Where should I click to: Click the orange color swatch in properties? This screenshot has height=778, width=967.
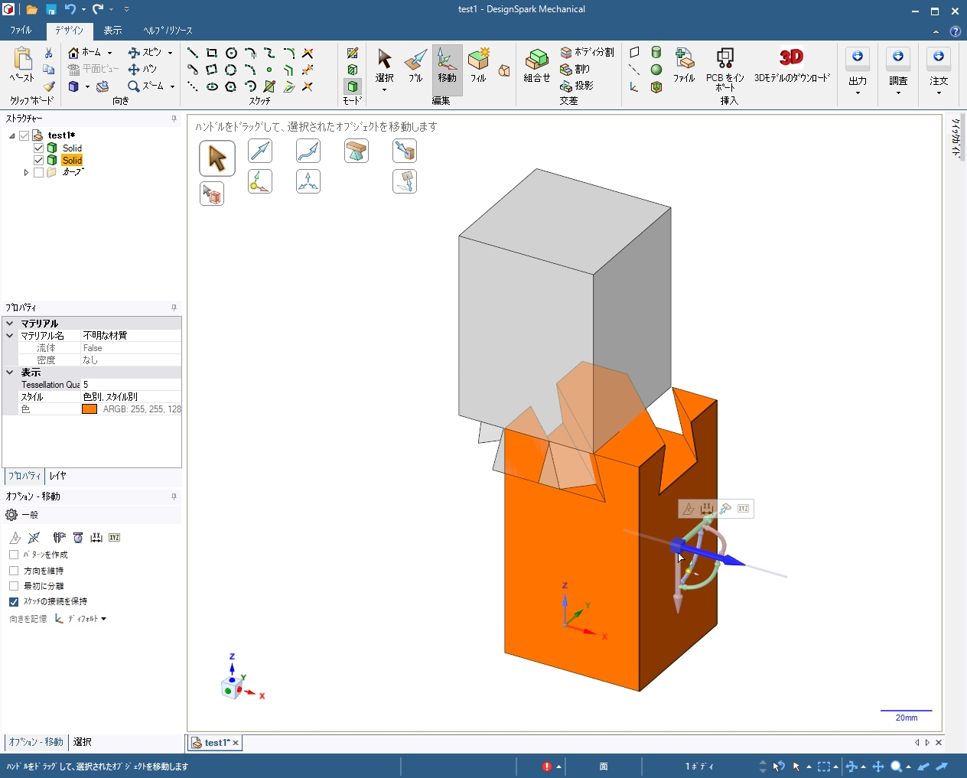tap(90, 409)
